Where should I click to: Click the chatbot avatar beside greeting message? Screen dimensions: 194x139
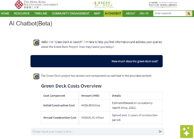pos(36,42)
